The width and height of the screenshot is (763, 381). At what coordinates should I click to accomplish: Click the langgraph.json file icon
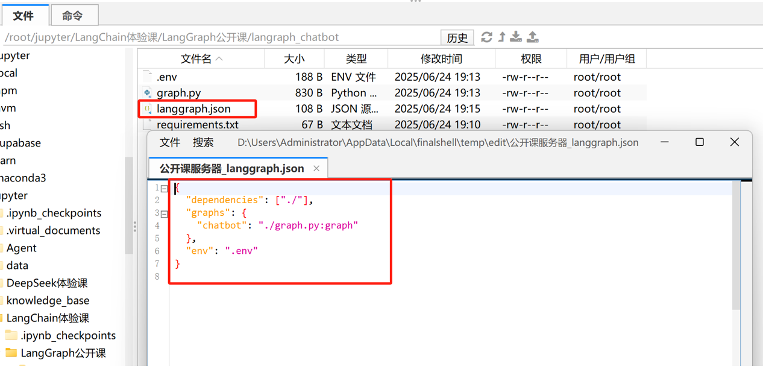click(148, 109)
